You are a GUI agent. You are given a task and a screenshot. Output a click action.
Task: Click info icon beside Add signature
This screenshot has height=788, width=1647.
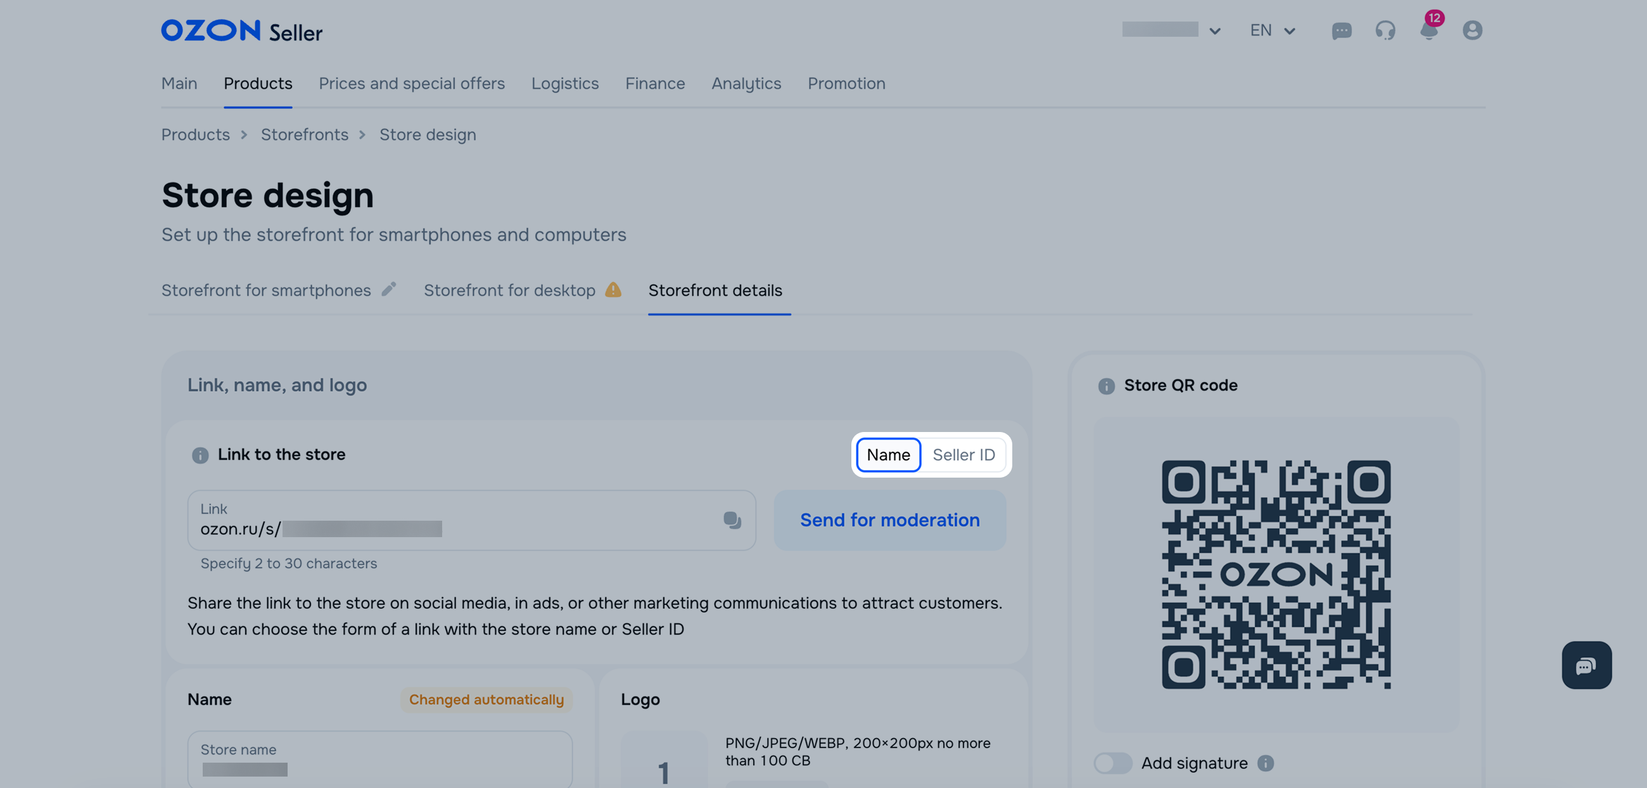[1265, 763]
